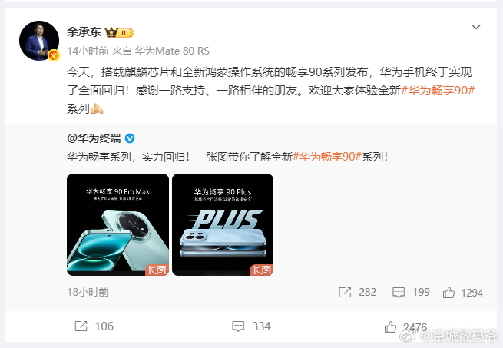Open the 余承东 username link
The width and height of the screenshot is (503, 348).
(x=84, y=32)
